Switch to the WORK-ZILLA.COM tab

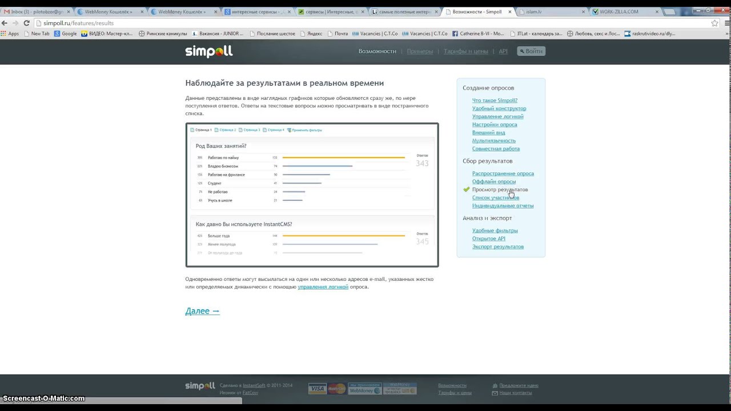624,11
